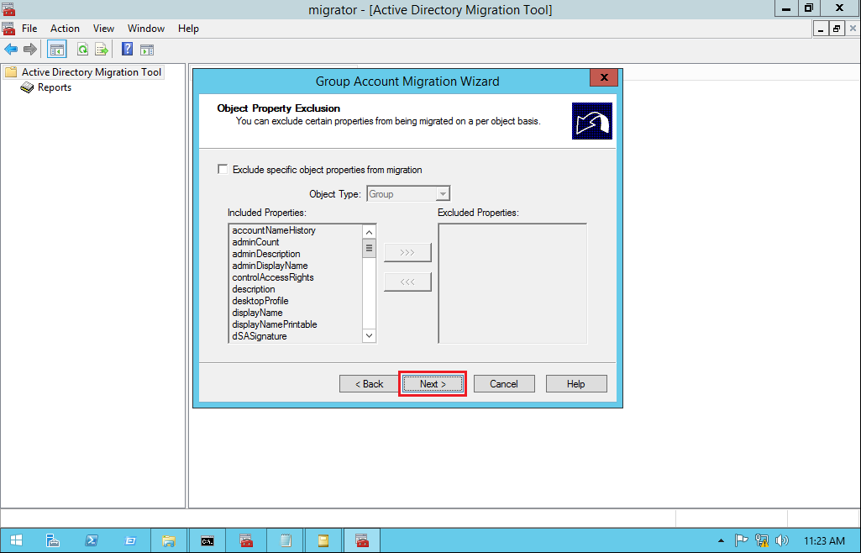Click toolbox icon left of File menu
The height and width of the screenshot is (553, 861).
[x=8, y=29]
